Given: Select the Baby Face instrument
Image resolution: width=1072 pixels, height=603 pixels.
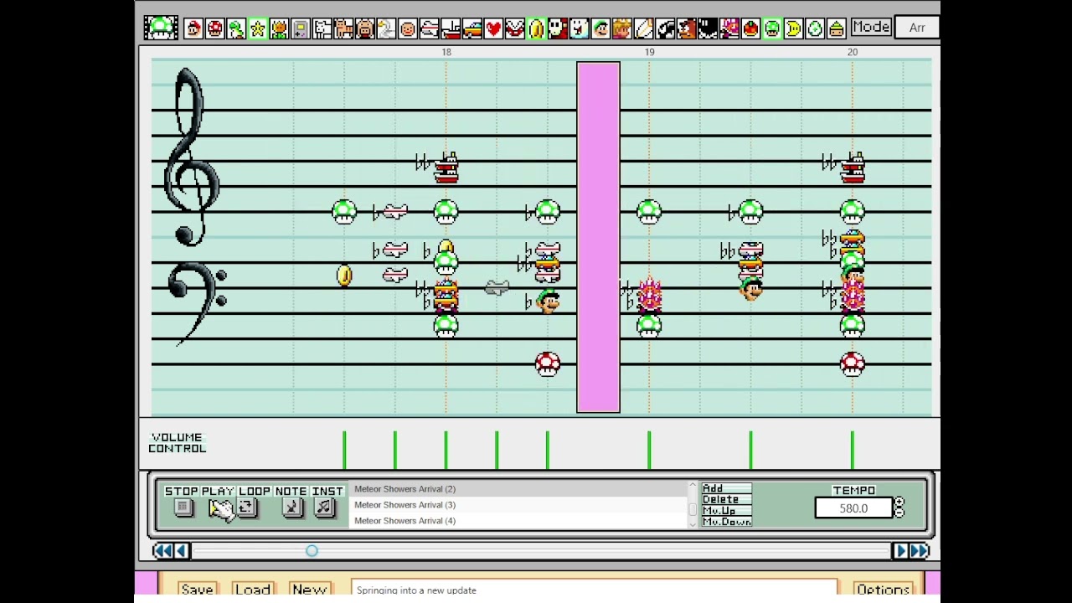Looking at the screenshot, I should tap(408, 28).
